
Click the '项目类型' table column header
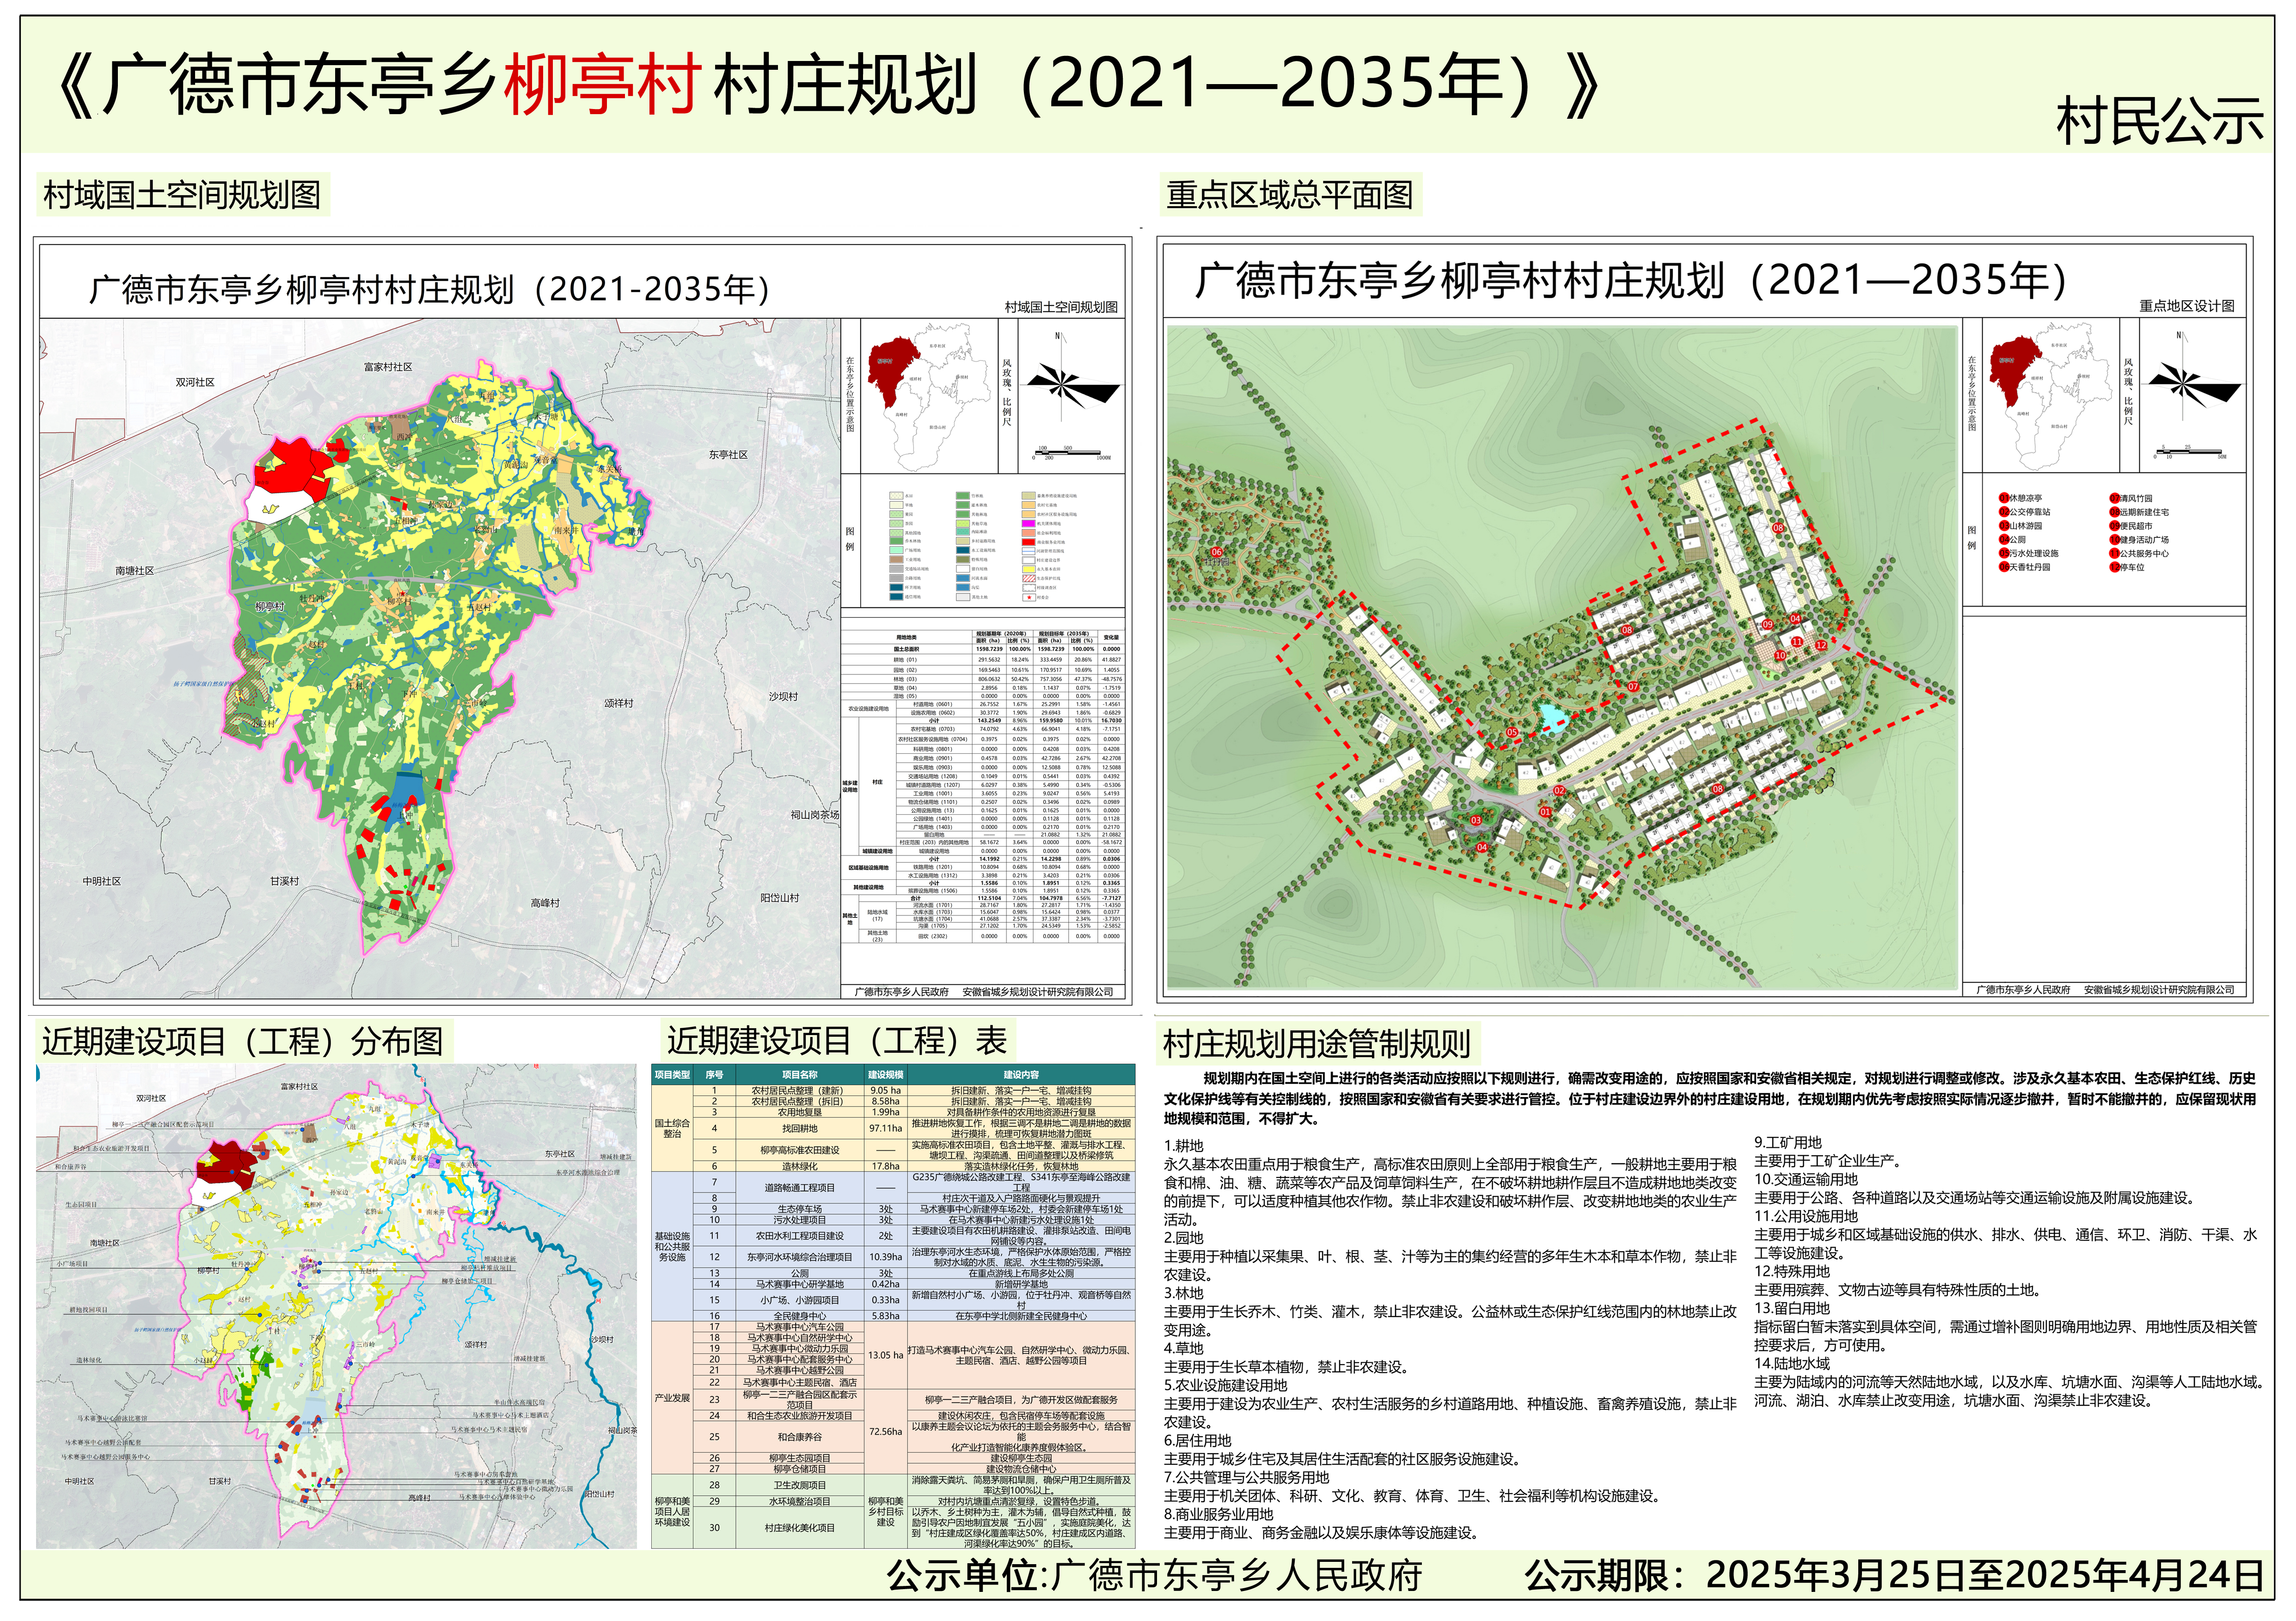(x=672, y=1074)
